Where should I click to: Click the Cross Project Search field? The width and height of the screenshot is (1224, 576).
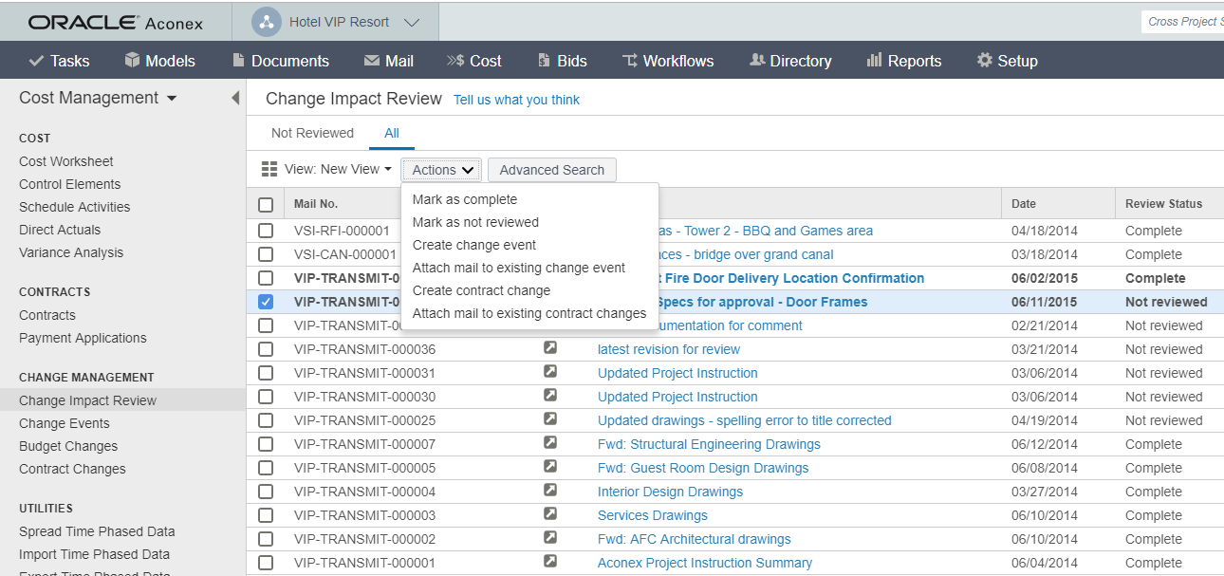pyautogui.click(x=1181, y=22)
